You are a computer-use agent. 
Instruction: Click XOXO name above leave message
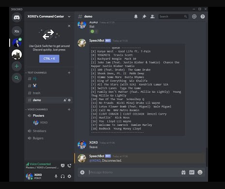(x=94, y=142)
